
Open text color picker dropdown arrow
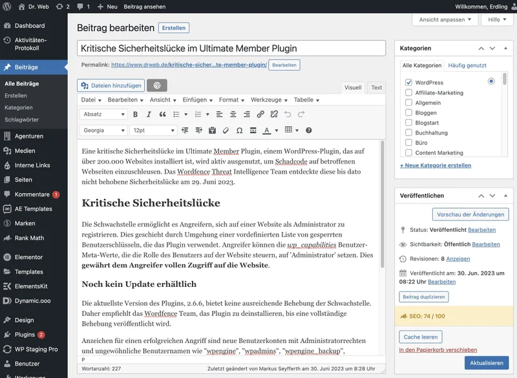pyautogui.click(x=277, y=131)
